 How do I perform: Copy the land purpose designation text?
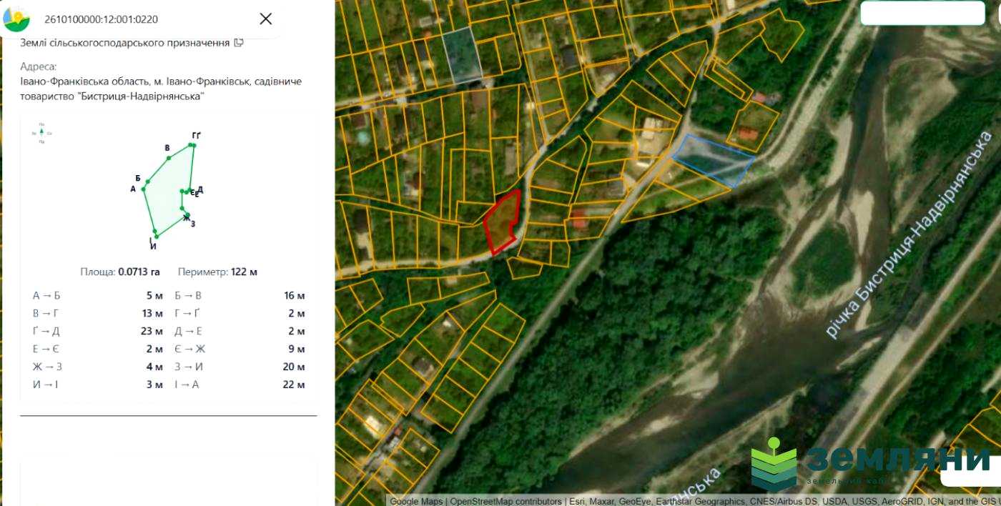click(x=239, y=43)
